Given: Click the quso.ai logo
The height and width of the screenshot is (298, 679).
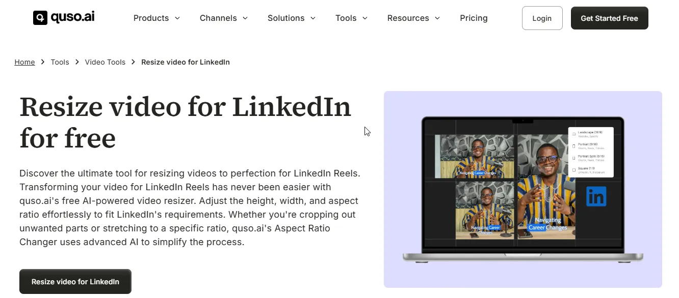Looking at the screenshot, I should pos(64,18).
